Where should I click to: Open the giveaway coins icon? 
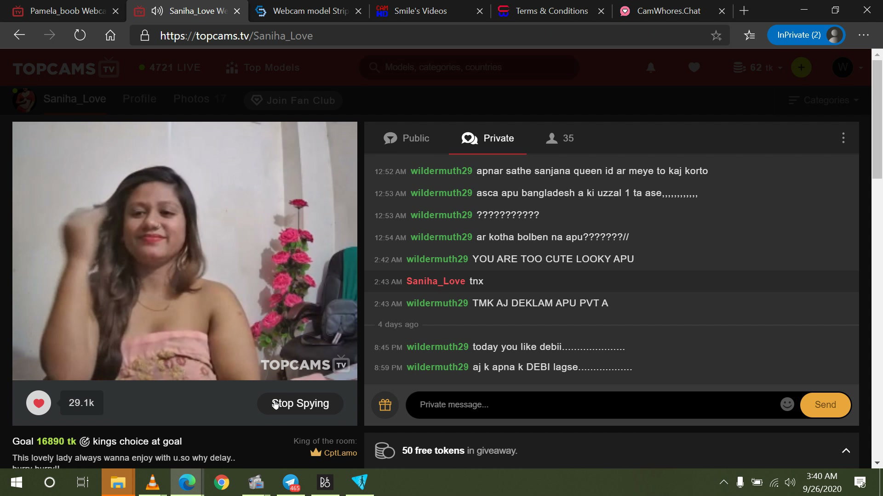click(x=385, y=451)
